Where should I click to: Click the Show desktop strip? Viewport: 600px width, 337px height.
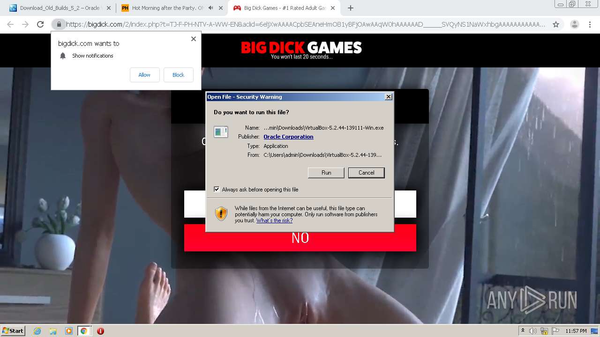point(595,331)
